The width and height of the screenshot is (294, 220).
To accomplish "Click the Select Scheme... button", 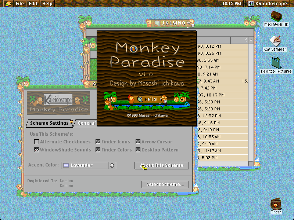I will pos(165,184).
